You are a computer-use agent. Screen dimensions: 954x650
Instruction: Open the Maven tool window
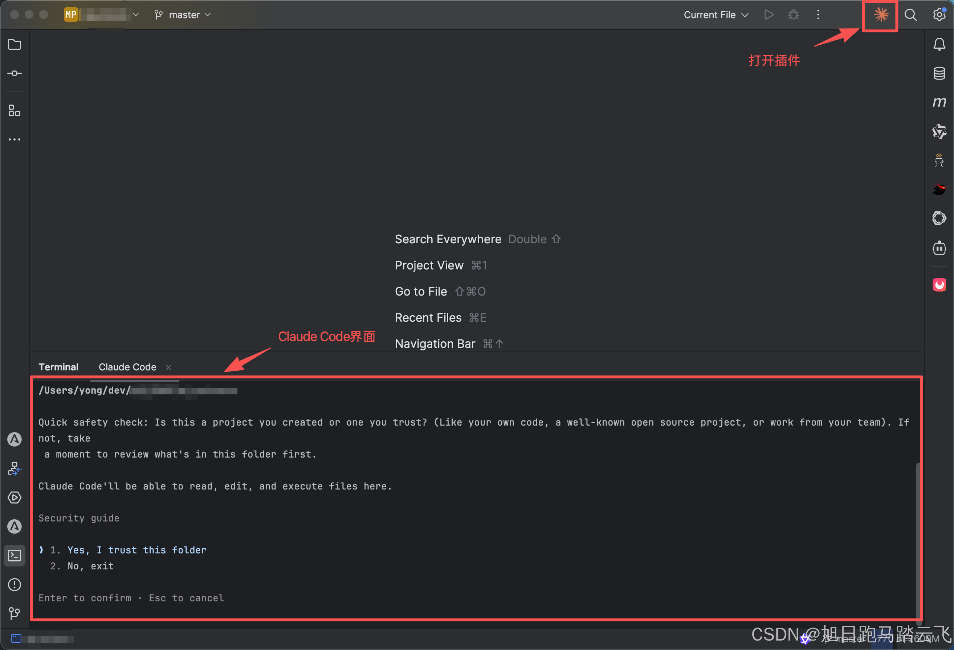click(x=939, y=102)
